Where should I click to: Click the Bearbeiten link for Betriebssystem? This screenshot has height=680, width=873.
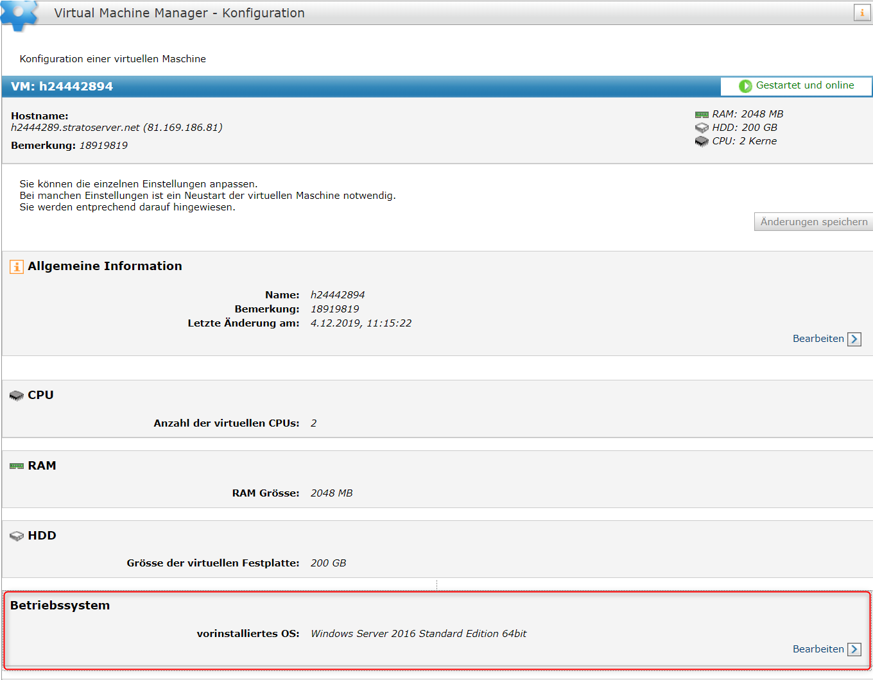pos(818,649)
